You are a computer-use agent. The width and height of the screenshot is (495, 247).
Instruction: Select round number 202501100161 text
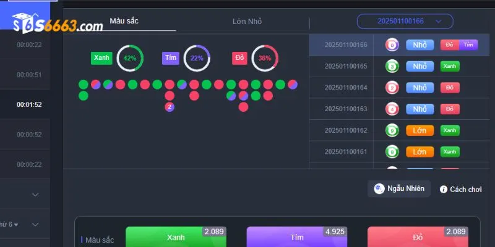[x=346, y=151]
